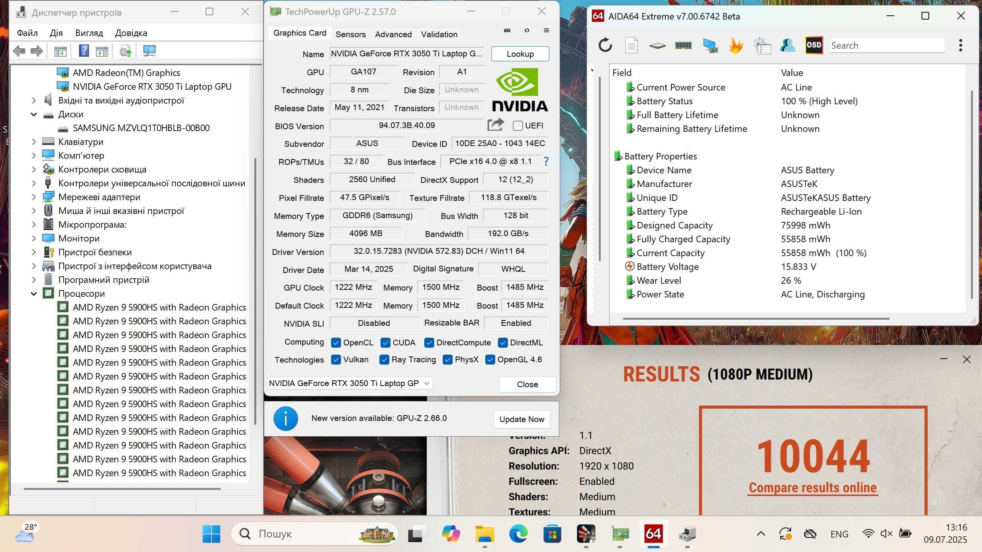This screenshot has height=552, width=982.
Task: Open GPU-Z hamburger menu
Action: pyautogui.click(x=547, y=30)
